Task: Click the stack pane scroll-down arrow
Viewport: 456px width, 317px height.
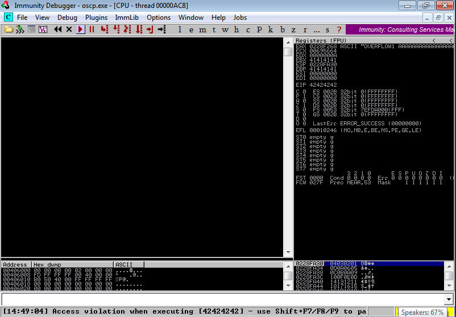Action: click(x=449, y=285)
